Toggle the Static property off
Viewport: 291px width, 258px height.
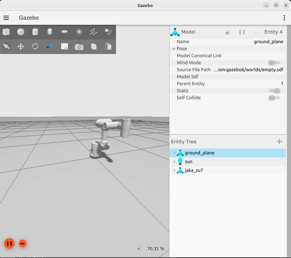[x=274, y=90]
